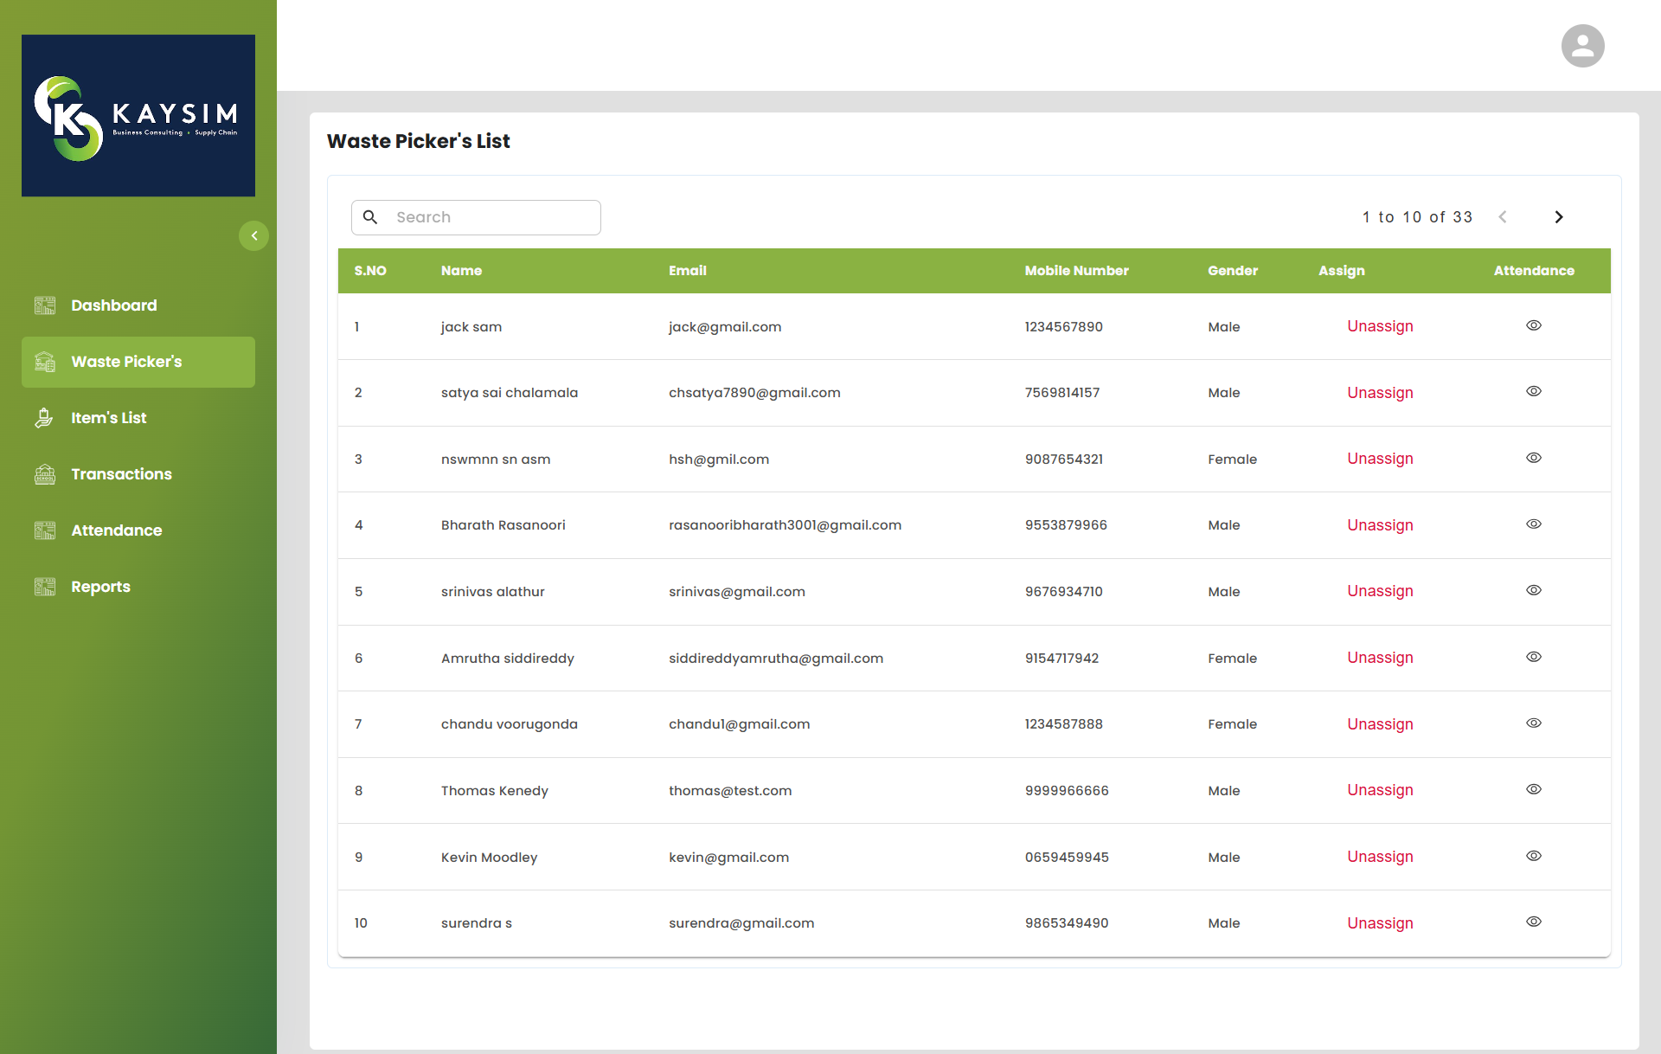The width and height of the screenshot is (1661, 1054).
Task: Go to previous page of results
Action: click(x=1503, y=217)
